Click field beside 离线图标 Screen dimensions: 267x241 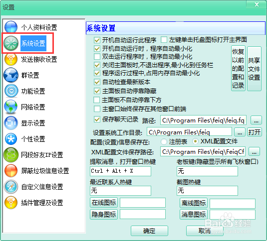(233, 204)
